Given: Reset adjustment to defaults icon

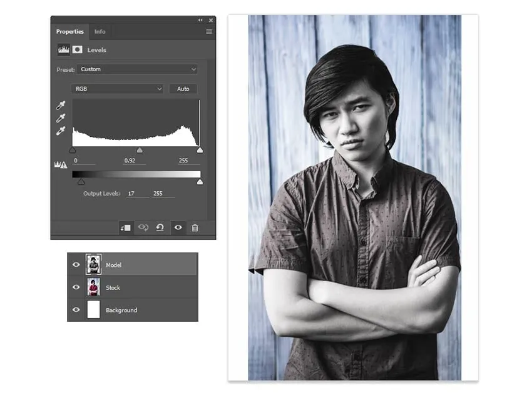Looking at the screenshot, I should tap(160, 228).
